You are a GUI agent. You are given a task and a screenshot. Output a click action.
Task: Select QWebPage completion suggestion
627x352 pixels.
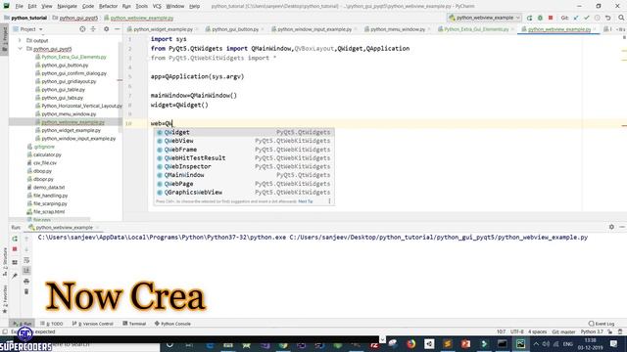point(244,184)
